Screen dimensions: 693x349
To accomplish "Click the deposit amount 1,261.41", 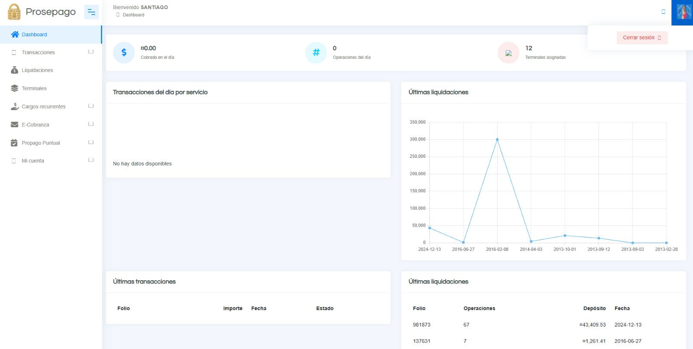I will [594, 341].
